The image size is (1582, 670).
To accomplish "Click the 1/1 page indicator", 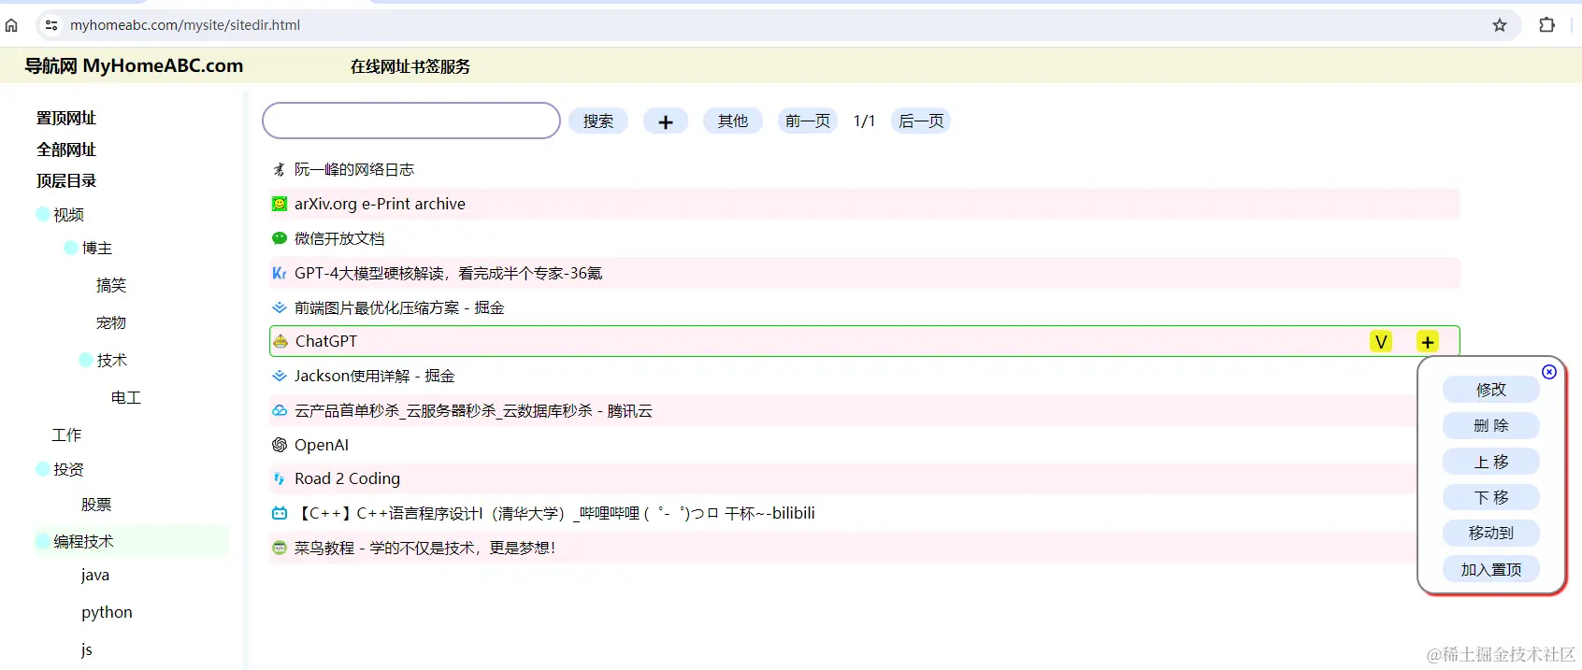I will click(x=864, y=121).
